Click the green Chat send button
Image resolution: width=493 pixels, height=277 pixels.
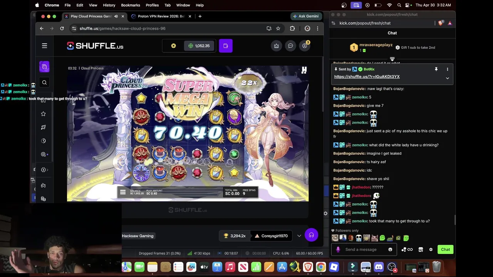coord(445,249)
